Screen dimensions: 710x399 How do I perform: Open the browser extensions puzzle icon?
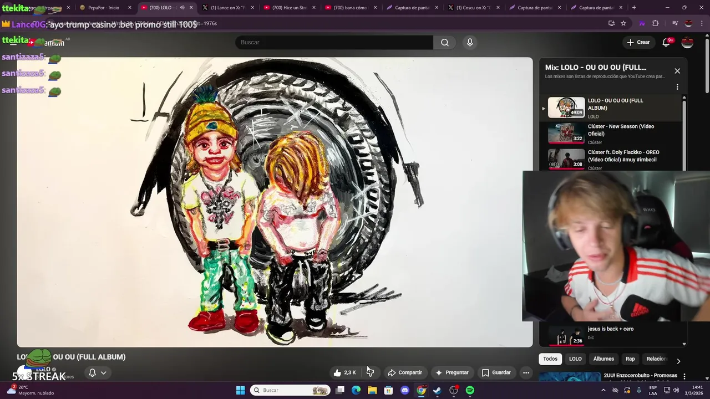point(656,23)
